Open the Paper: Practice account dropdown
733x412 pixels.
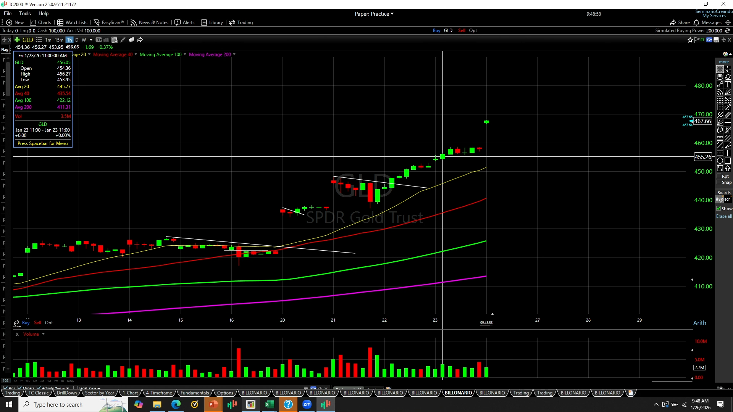374,14
